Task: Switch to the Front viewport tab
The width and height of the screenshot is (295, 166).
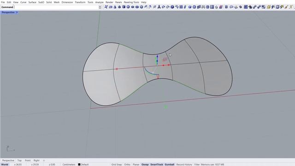Action: (x=28, y=160)
